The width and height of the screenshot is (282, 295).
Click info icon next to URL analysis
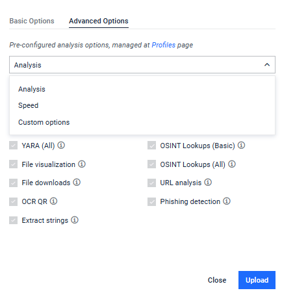pos(208,182)
